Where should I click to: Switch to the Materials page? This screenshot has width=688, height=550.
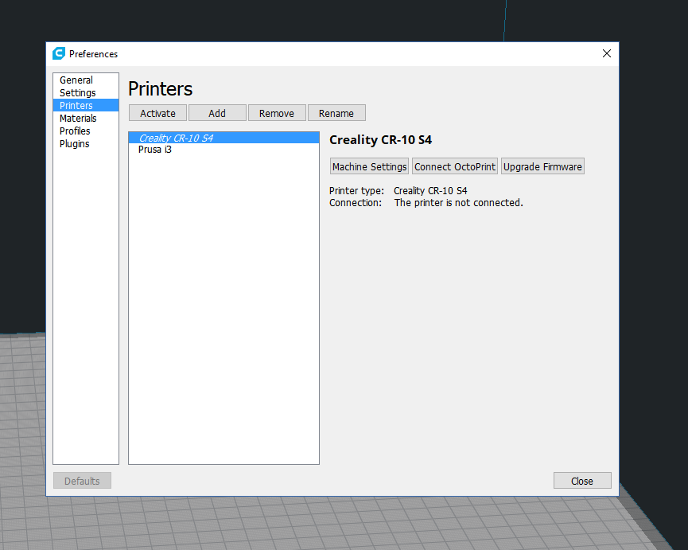point(86,118)
